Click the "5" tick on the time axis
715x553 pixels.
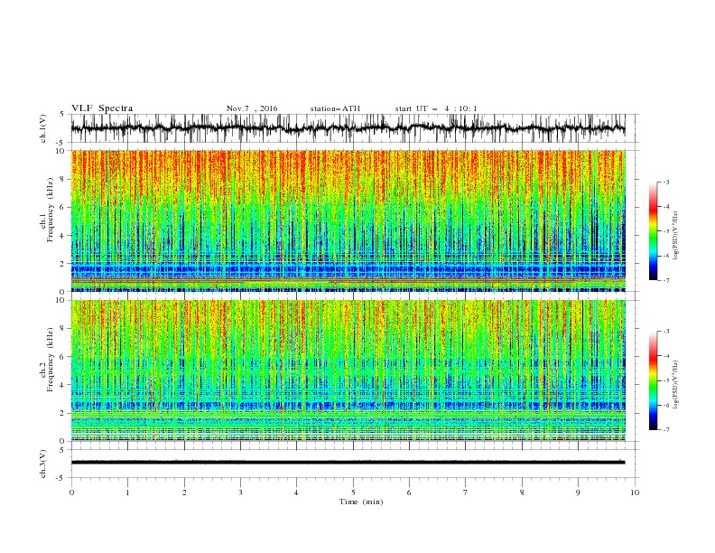coord(353,492)
